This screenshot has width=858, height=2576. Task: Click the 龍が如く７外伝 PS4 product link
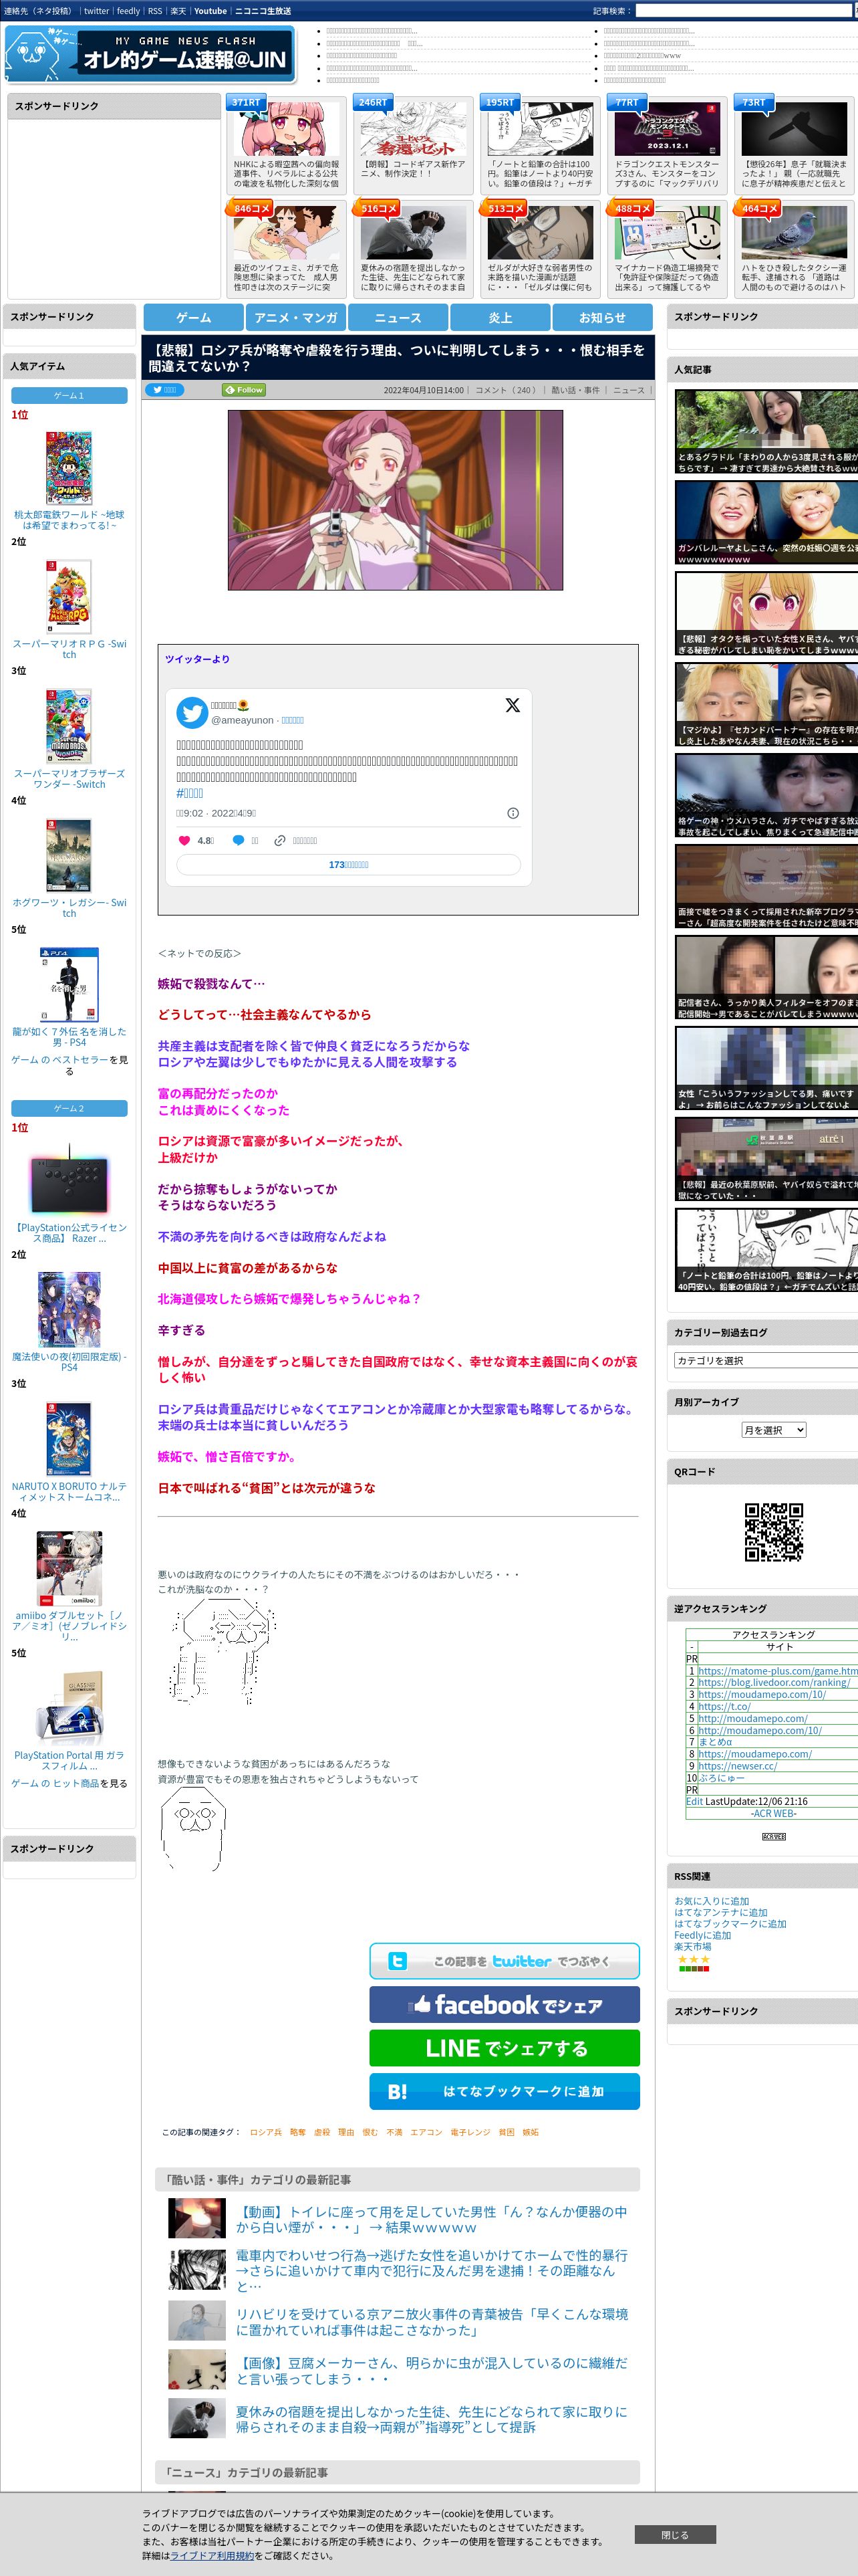pos(69,1036)
